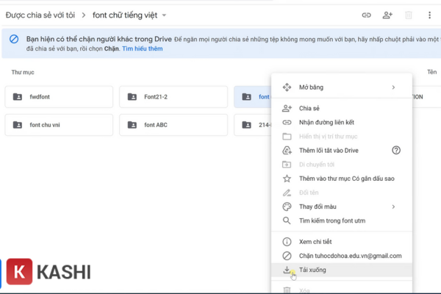Choose 'Thay đổi màu' menu item
Viewport: 441px width, 294px height.
tap(342, 207)
